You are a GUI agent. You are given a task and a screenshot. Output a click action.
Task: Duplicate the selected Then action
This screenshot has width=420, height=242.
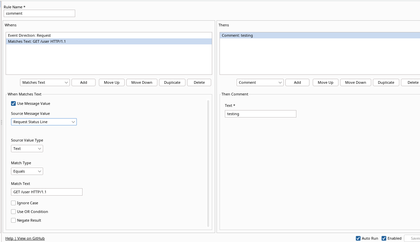pyautogui.click(x=386, y=82)
